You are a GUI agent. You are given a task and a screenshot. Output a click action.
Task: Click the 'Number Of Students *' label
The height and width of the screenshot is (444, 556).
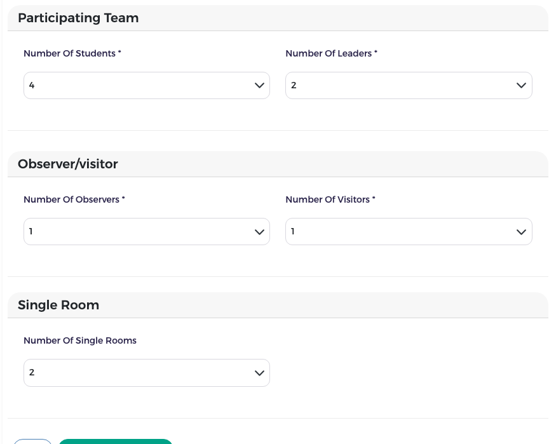[x=72, y=53]
